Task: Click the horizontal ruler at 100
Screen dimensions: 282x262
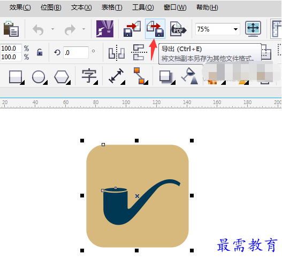Action: (x=126, y=102)
